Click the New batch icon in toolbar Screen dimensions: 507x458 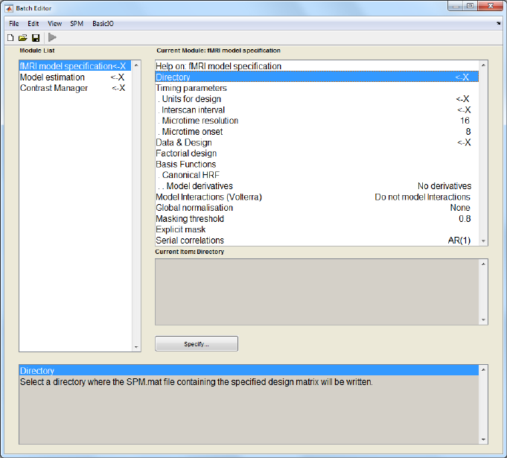pos(10,38)
